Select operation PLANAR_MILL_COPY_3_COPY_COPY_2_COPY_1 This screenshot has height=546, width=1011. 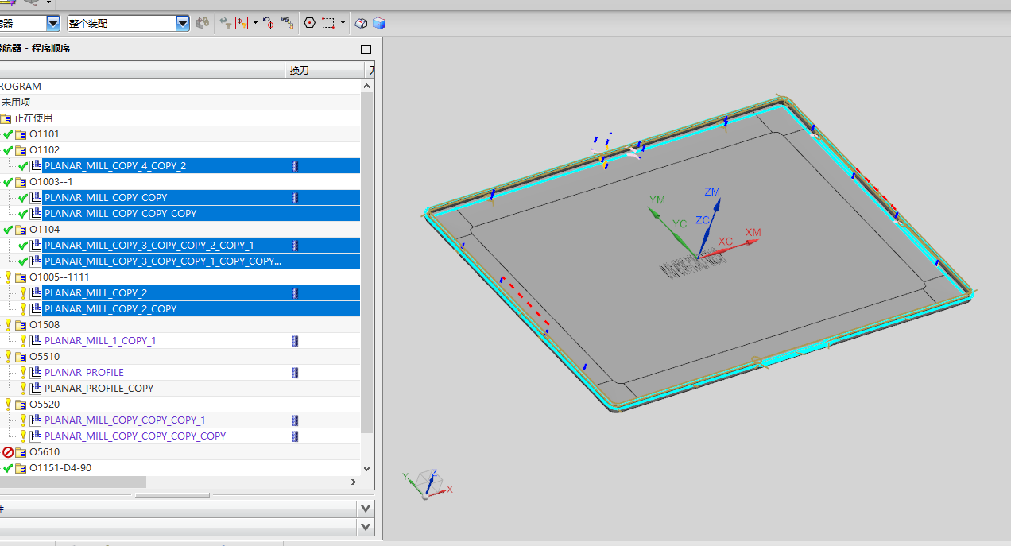(x=149, y=246)
